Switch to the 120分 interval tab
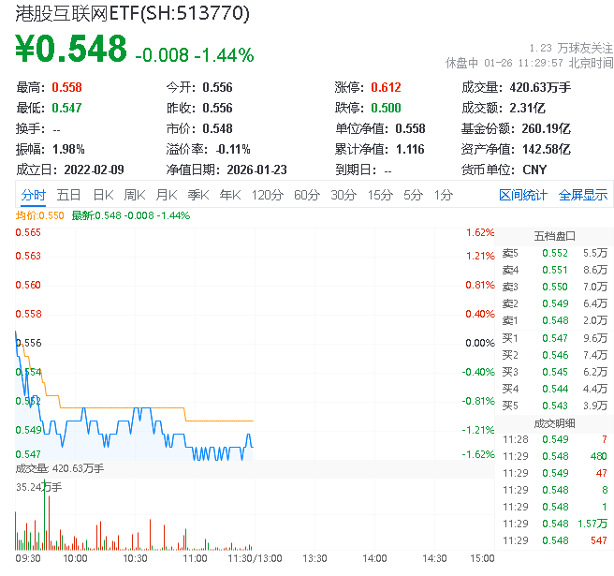 tap(268, 195)
